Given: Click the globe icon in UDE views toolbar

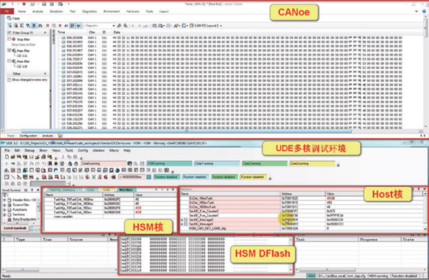Looking at the screenshot, I should (x=117, y=170).
